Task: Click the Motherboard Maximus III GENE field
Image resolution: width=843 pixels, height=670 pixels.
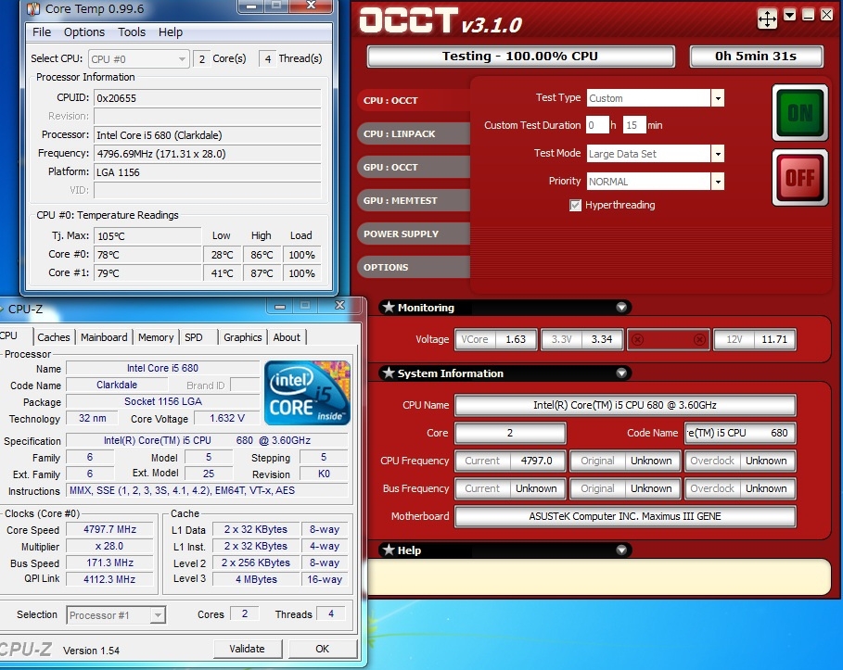Action: (625, 516)
